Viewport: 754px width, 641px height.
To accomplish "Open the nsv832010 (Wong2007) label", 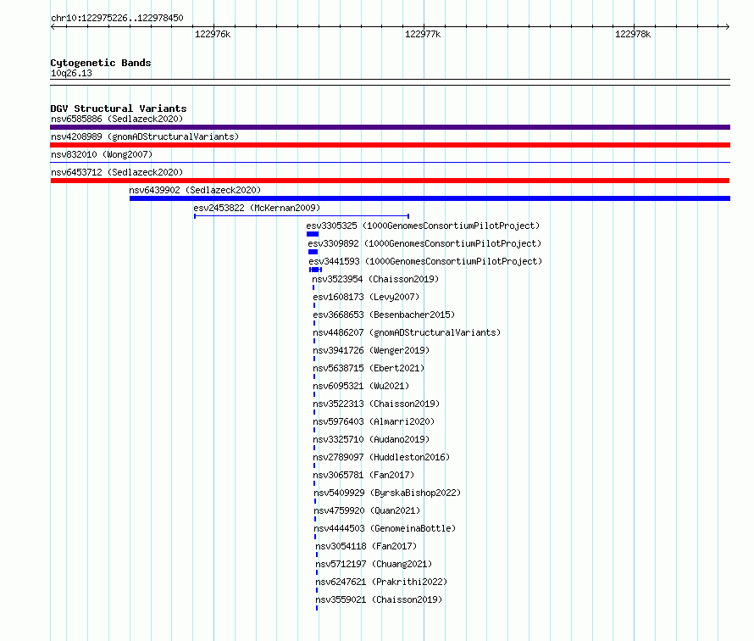I will pos(102,154).
